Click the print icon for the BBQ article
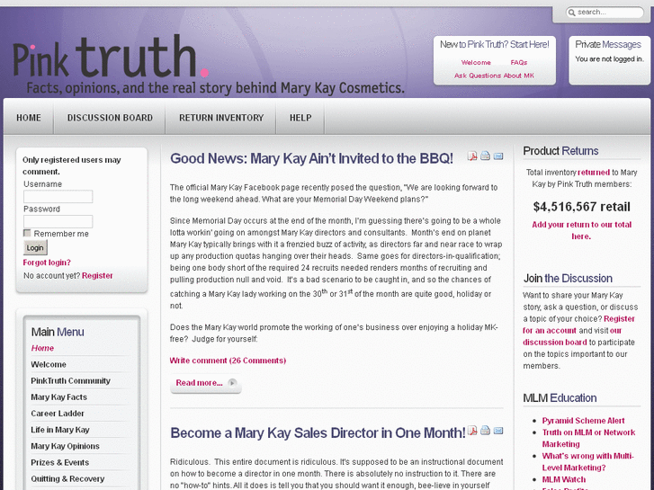 point(485,156)
